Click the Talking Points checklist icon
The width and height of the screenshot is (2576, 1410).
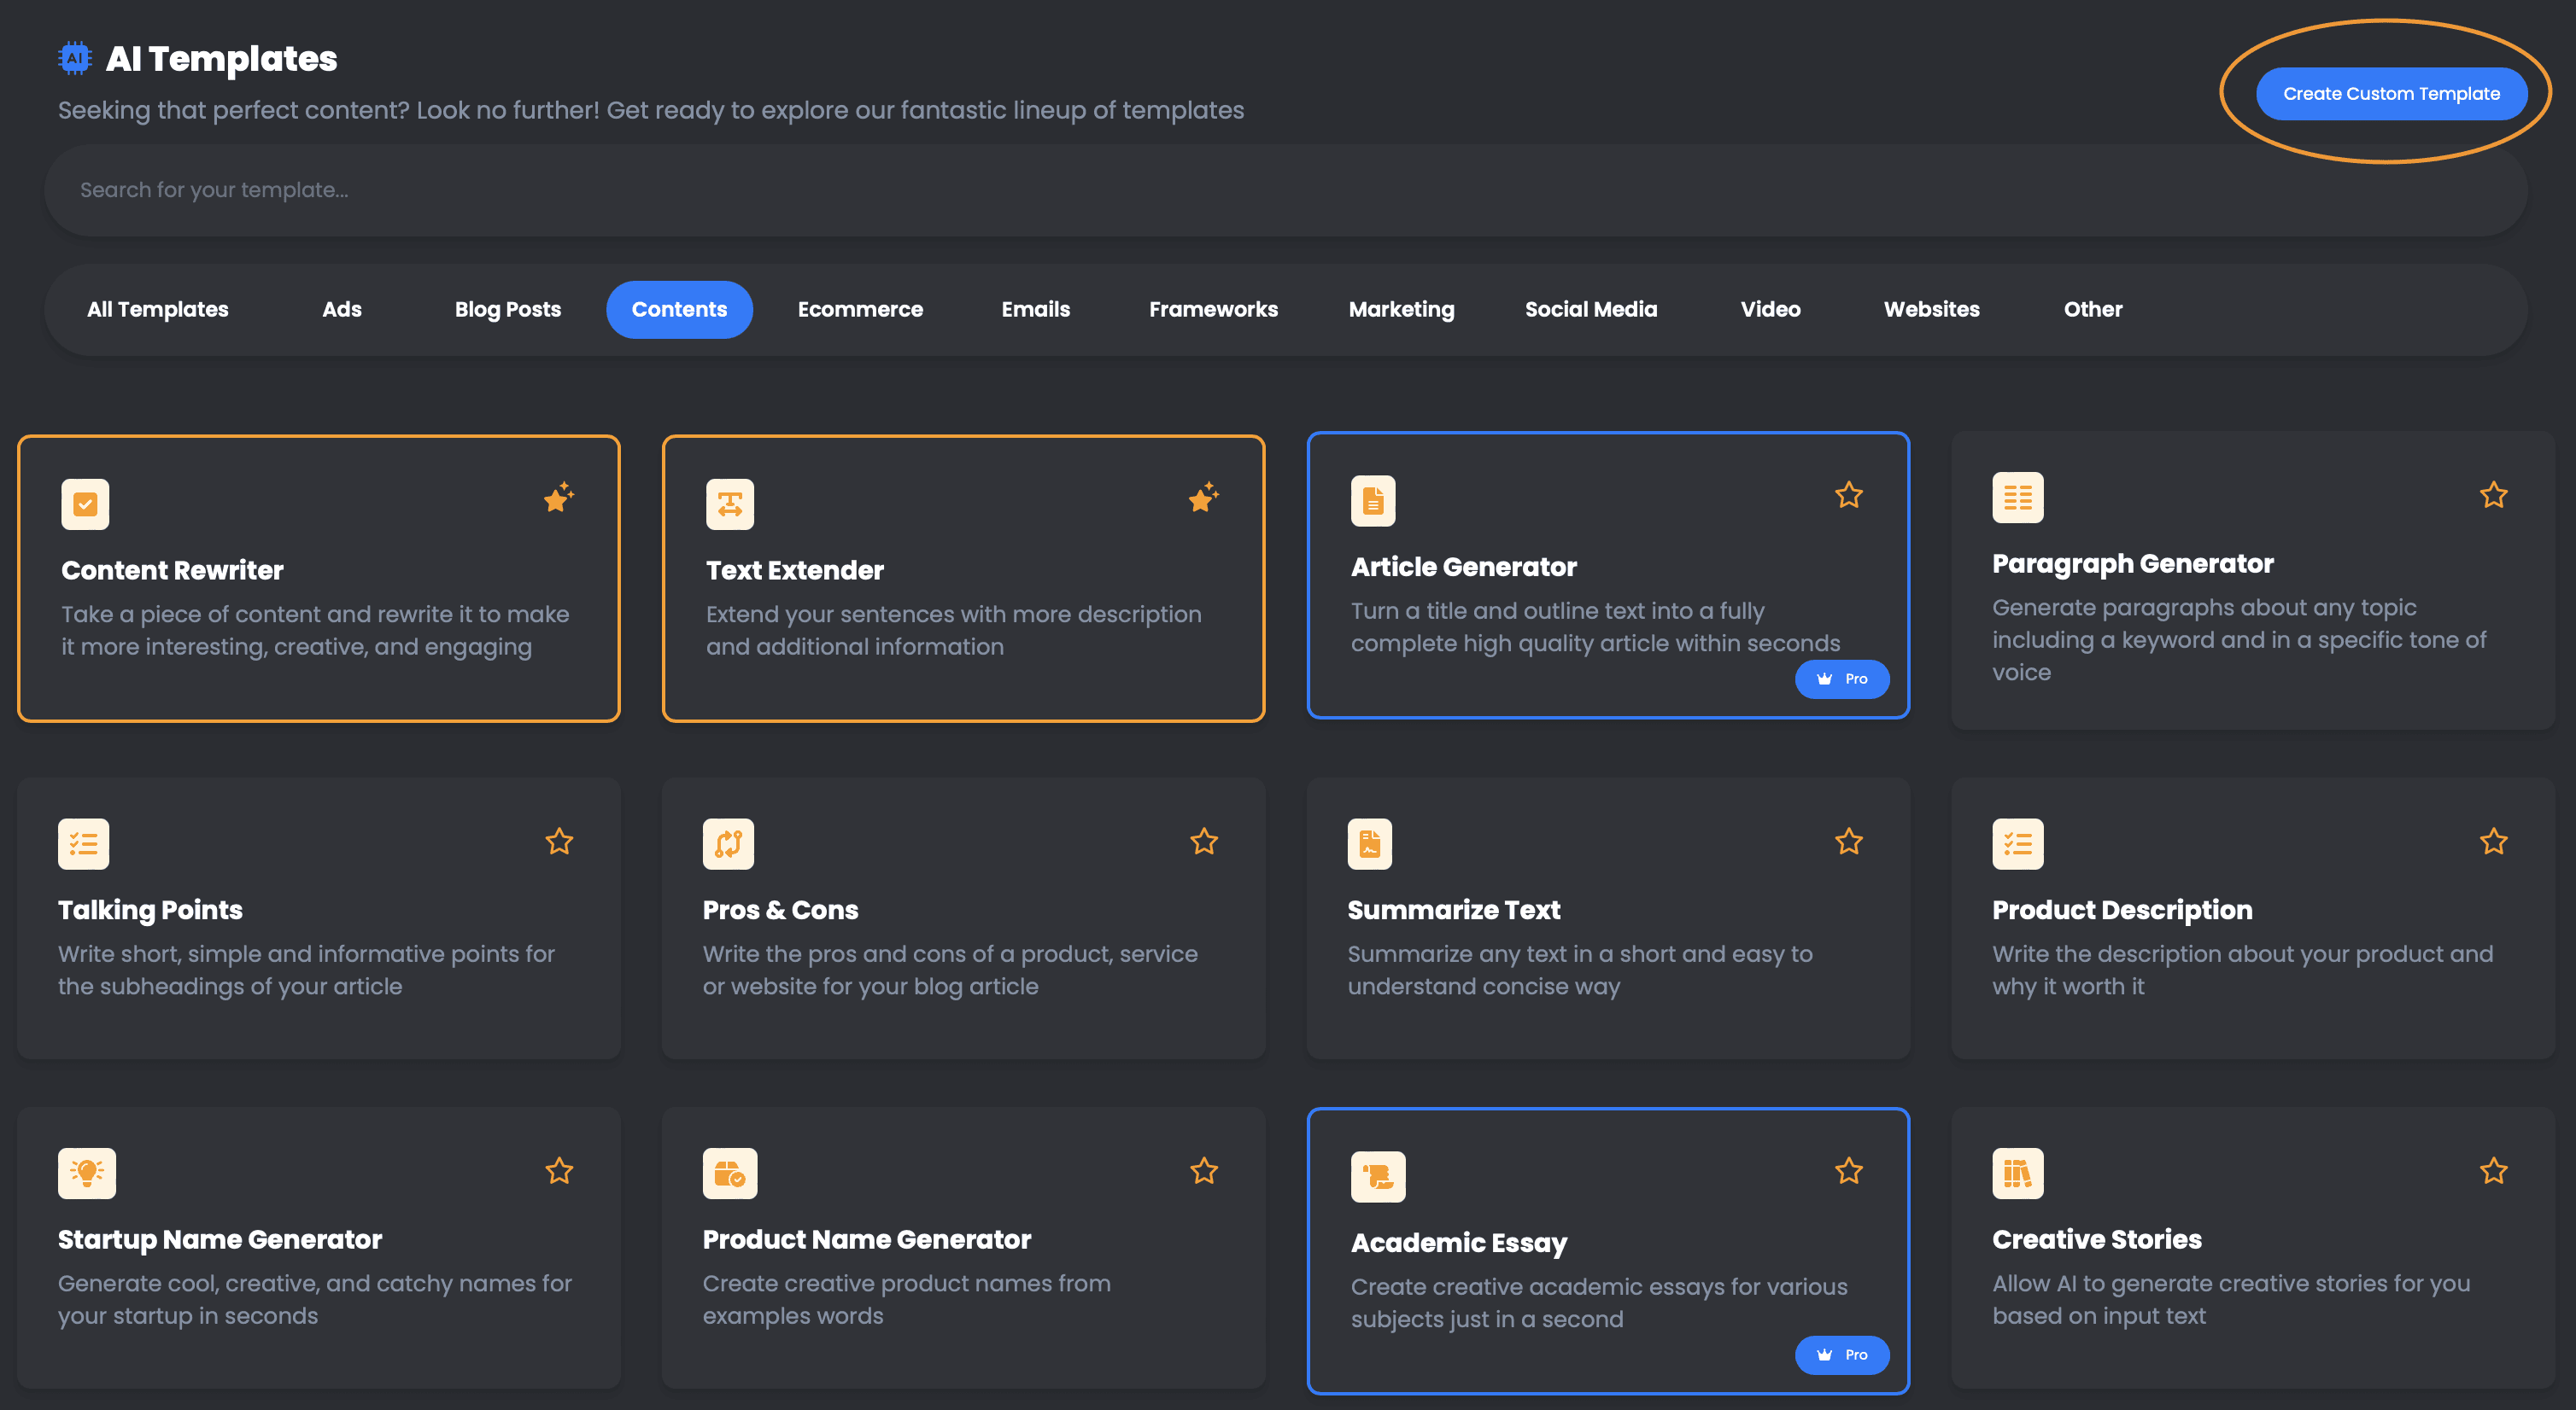(83, 843)
